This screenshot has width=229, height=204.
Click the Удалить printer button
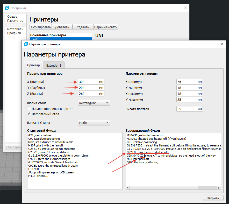pyautogui.click(x=83, y=27)
